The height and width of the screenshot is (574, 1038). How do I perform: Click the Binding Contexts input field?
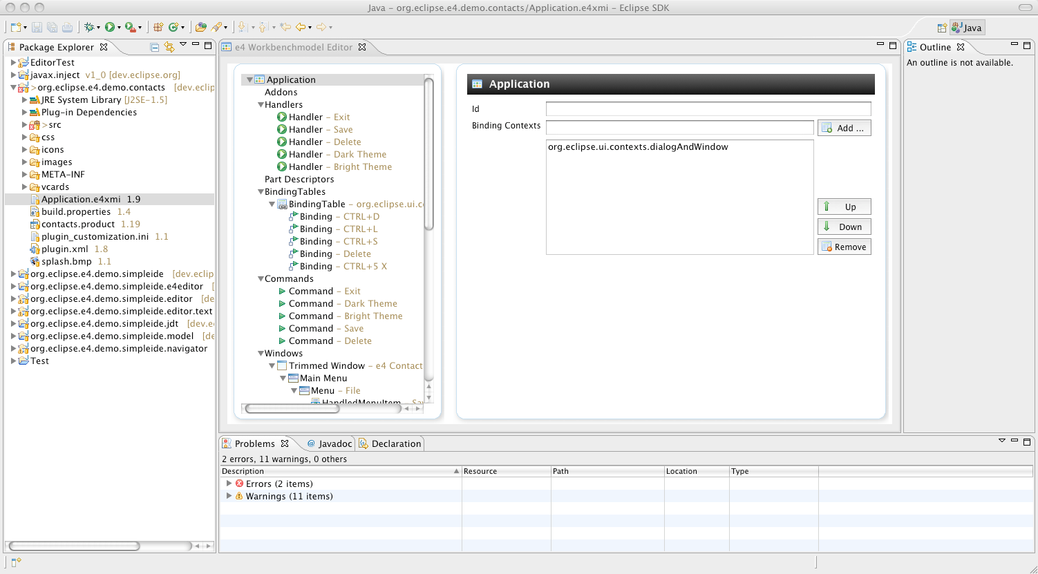680,127
